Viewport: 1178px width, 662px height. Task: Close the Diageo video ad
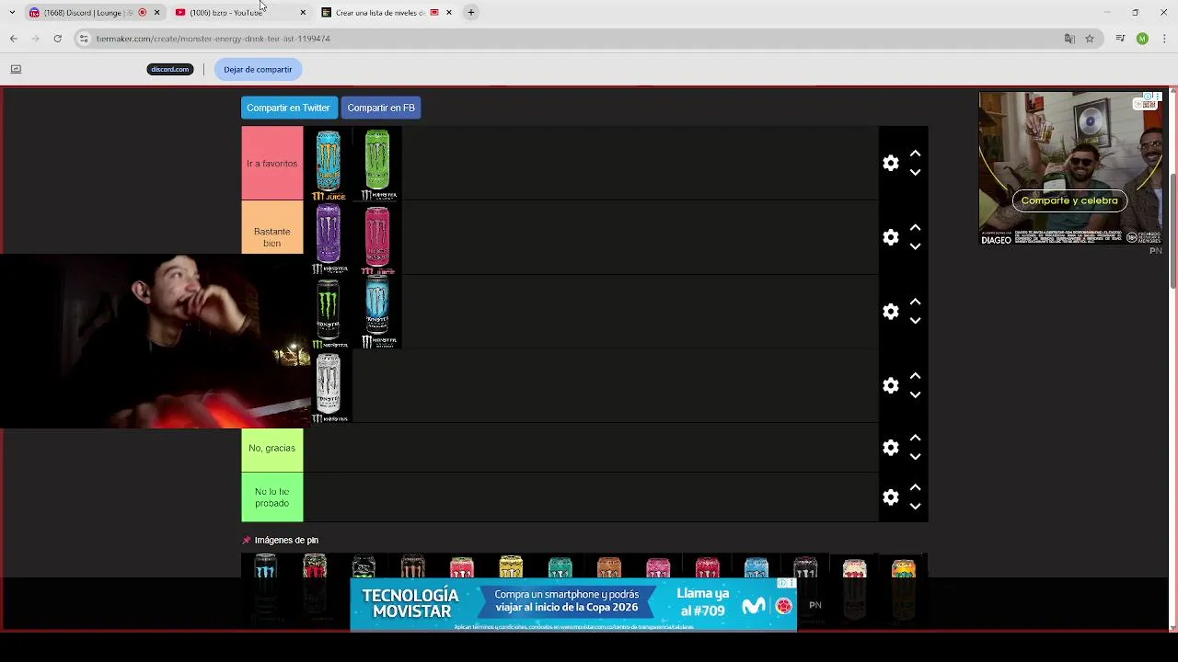click(1158, 97)
